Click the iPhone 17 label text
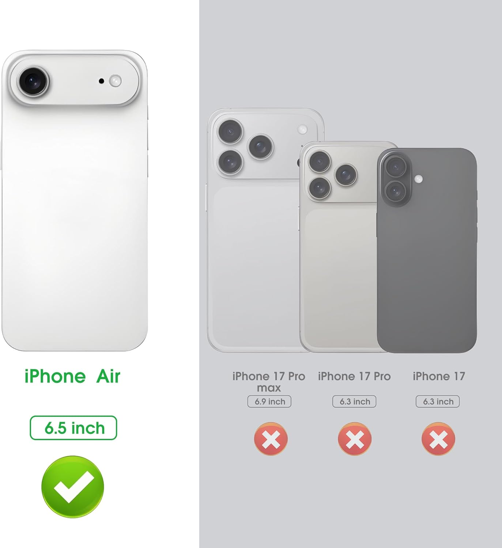Image resolution: width=502 pixels, height=548 pixels. click(x=439, y=376)
